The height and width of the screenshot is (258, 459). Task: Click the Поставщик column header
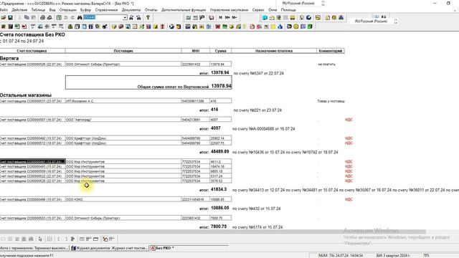point(123,51)
